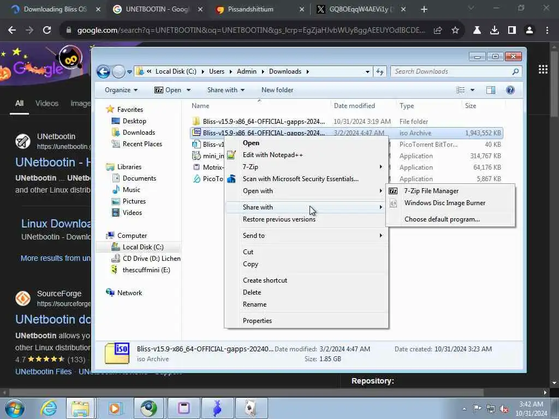
Task: Open Internet Explorer from the taskbar
Action: [49, 408]
